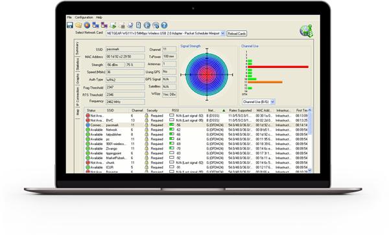The height and width of the screenshot is (235, 389).
Task: Click the padlock icon in the Zivango row
Action: pos(147,148)
